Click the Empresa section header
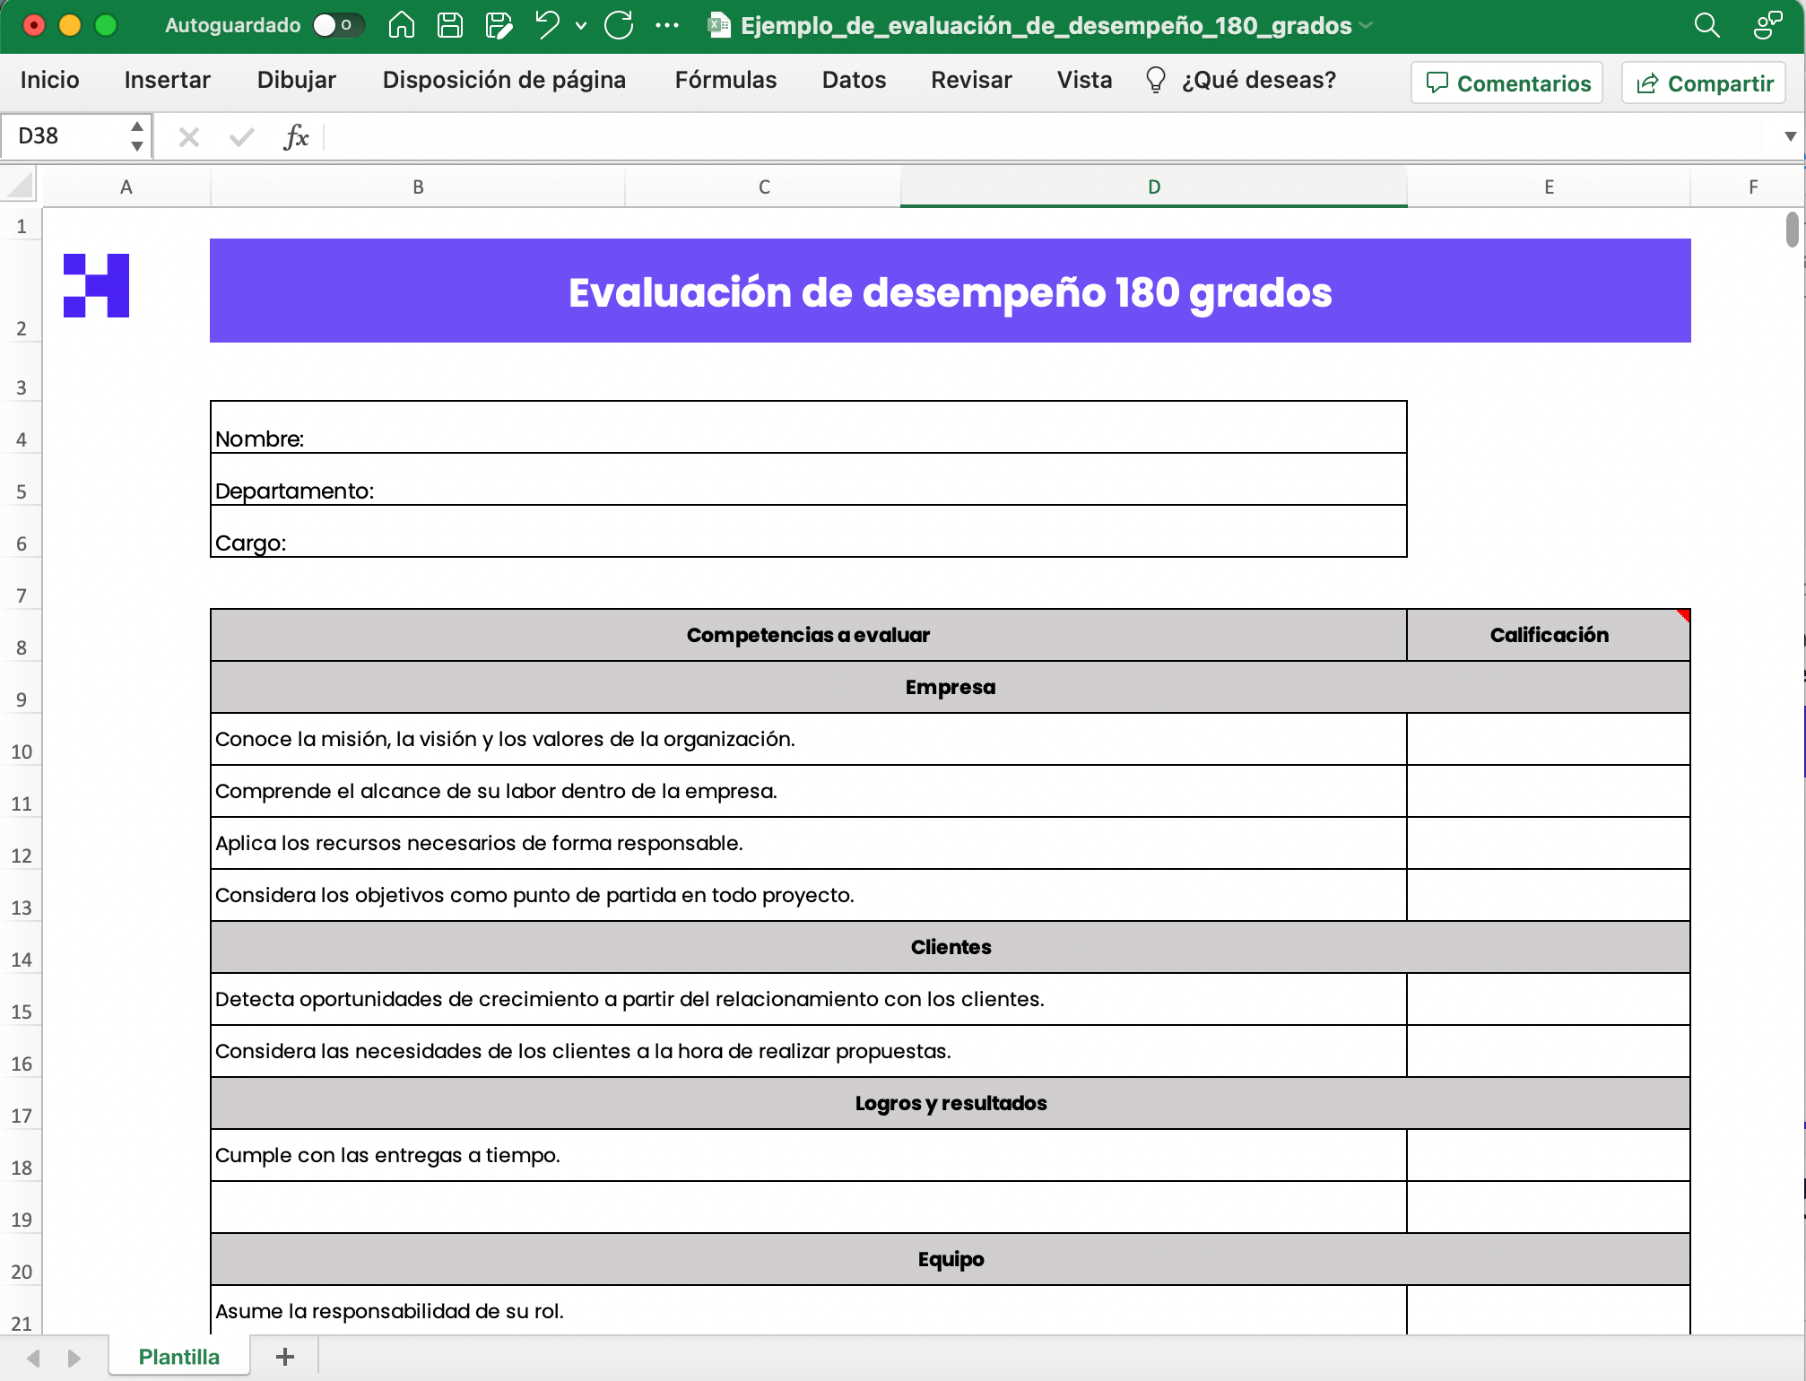 click(950, 687)
